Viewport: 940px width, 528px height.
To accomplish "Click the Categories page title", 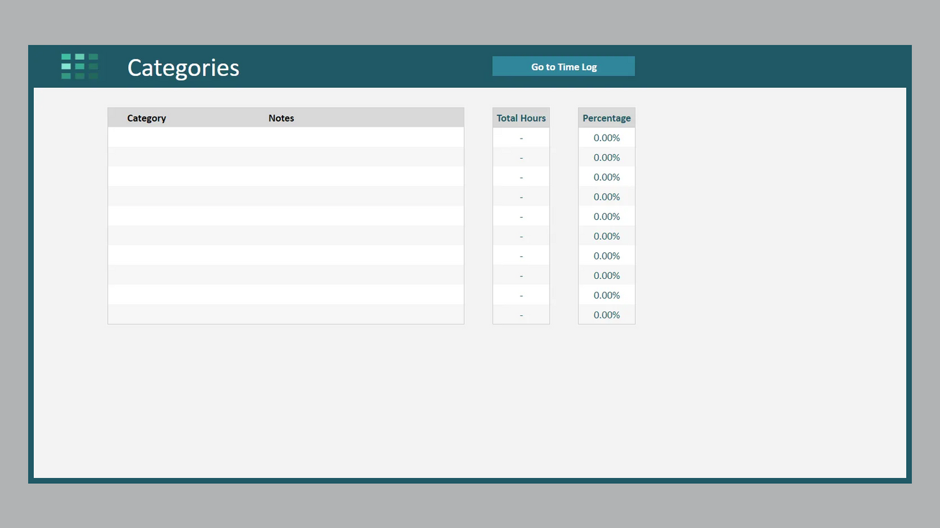I will 183,68.
